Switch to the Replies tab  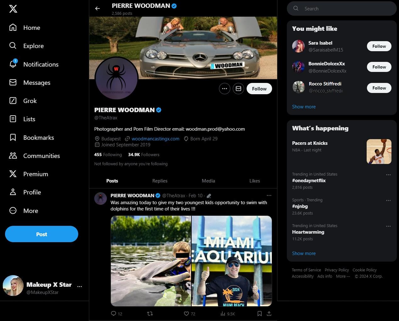pos(160,181)
